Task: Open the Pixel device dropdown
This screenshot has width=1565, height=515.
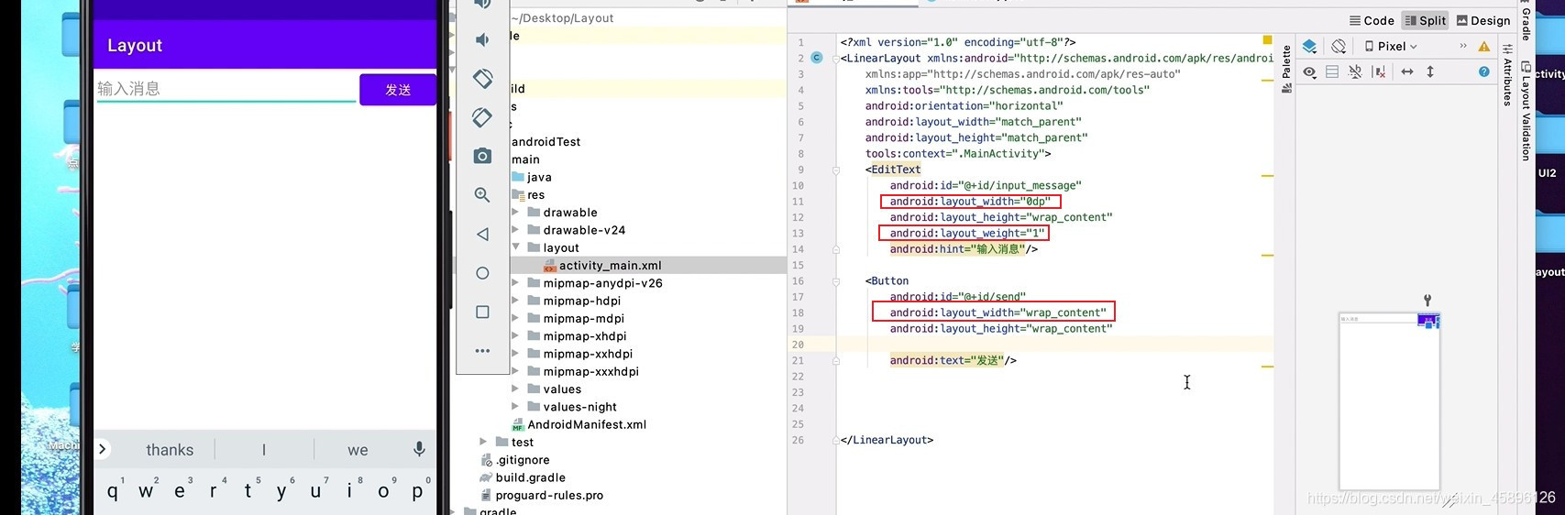Action: point(1391,46)
